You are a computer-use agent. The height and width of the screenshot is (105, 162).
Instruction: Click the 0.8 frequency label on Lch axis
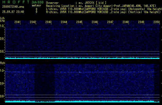(2, 51)
